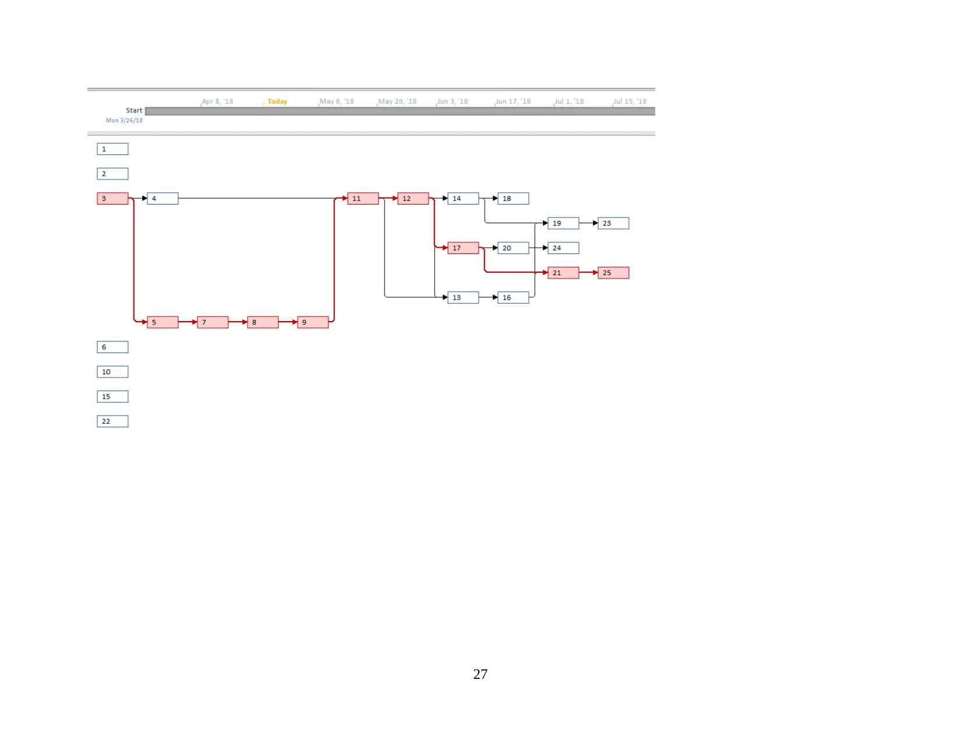Select task node 13
Screen dimensions: 961x743
pos(463,298)
